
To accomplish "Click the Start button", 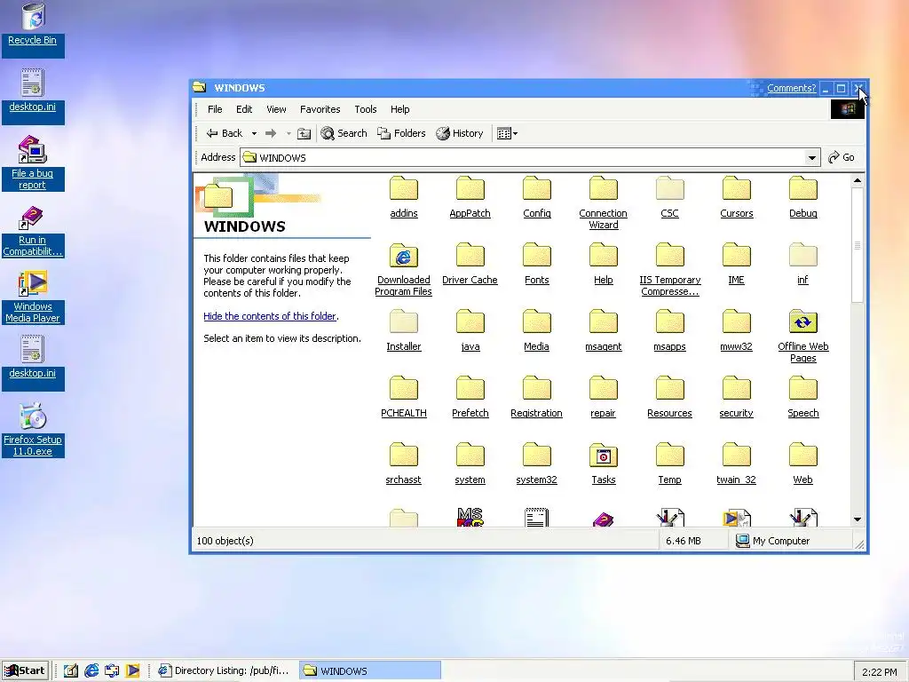I will [x=25, y=670].
